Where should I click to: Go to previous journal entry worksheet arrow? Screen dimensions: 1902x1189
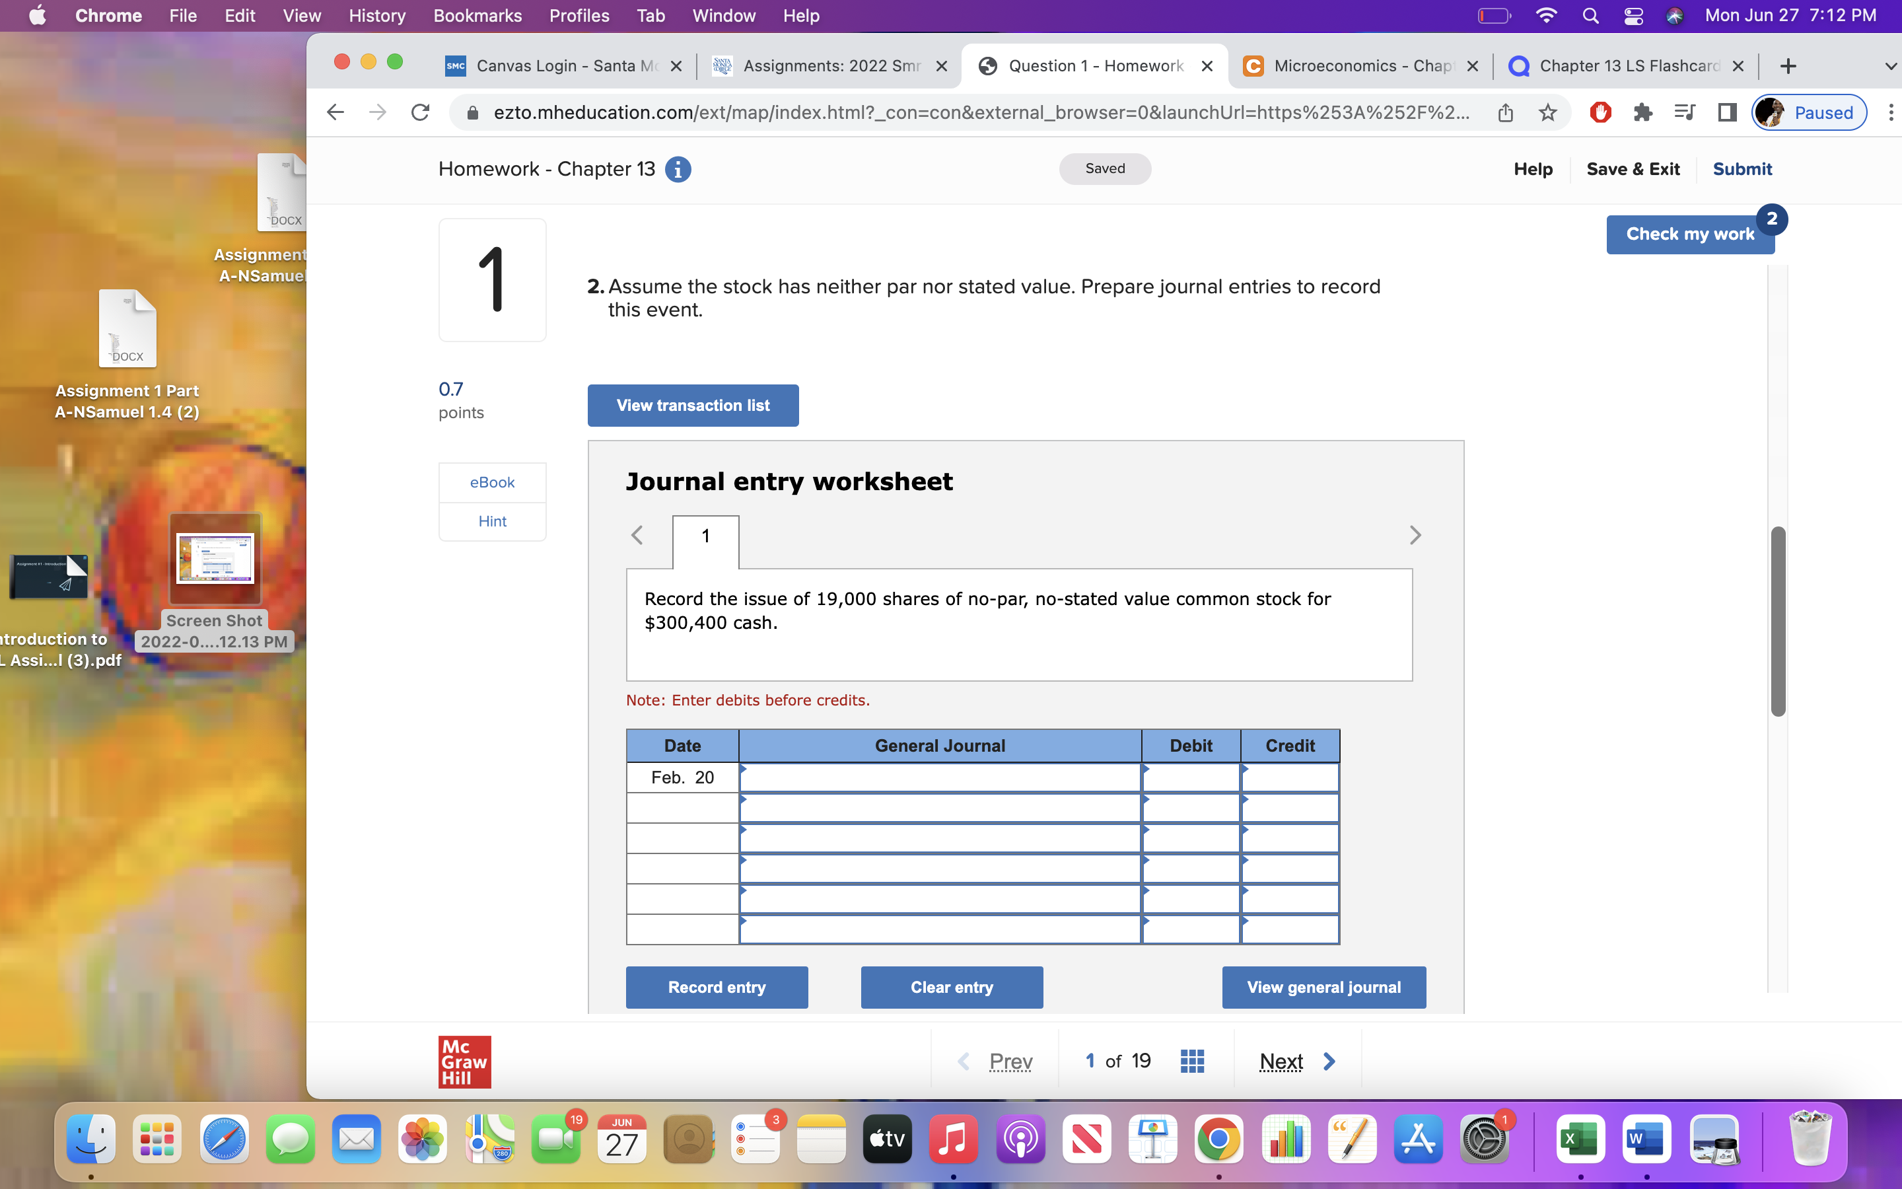click(x=637, y=536)
